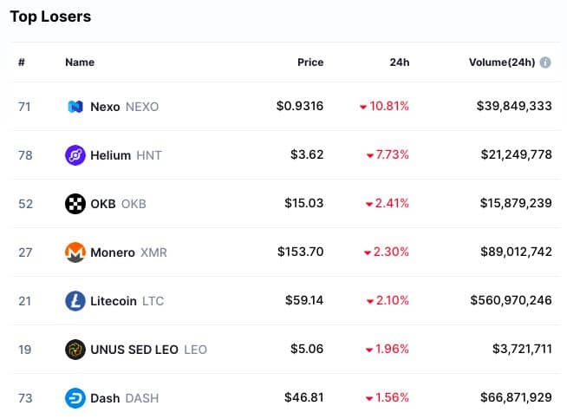Go to the Litecoin LTC page
567x419 pixels.
[x=127, y=301]
